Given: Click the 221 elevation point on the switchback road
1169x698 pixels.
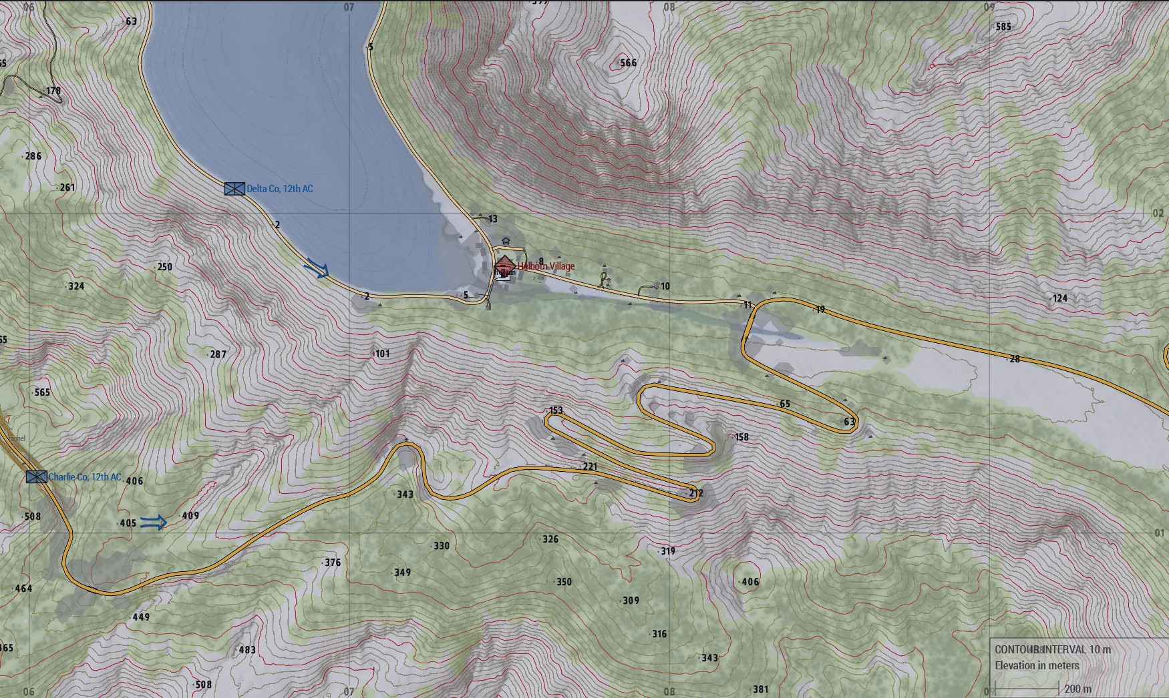Looking at the screenshot, I should [x=589, y=466].
